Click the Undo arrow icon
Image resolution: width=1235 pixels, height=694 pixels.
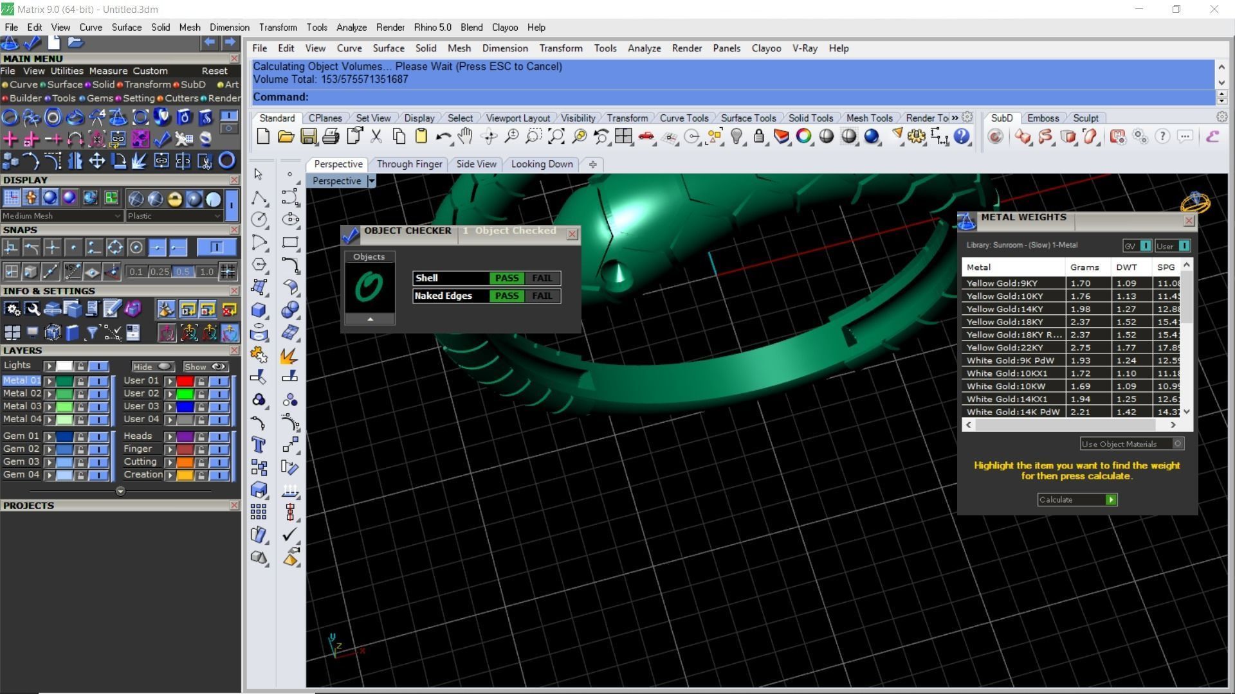[x=443, y=136]
